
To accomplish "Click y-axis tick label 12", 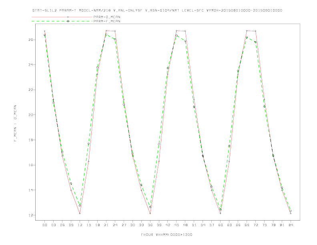I will 30,215.
